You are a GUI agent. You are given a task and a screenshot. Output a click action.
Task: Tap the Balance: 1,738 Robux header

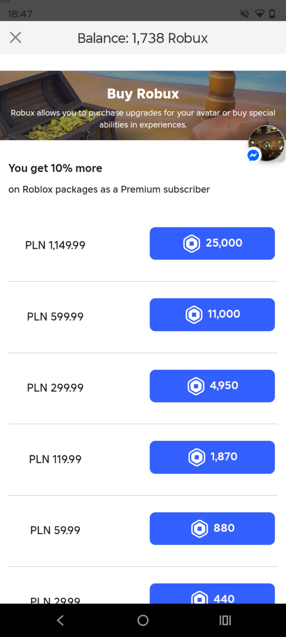(142, 38)
